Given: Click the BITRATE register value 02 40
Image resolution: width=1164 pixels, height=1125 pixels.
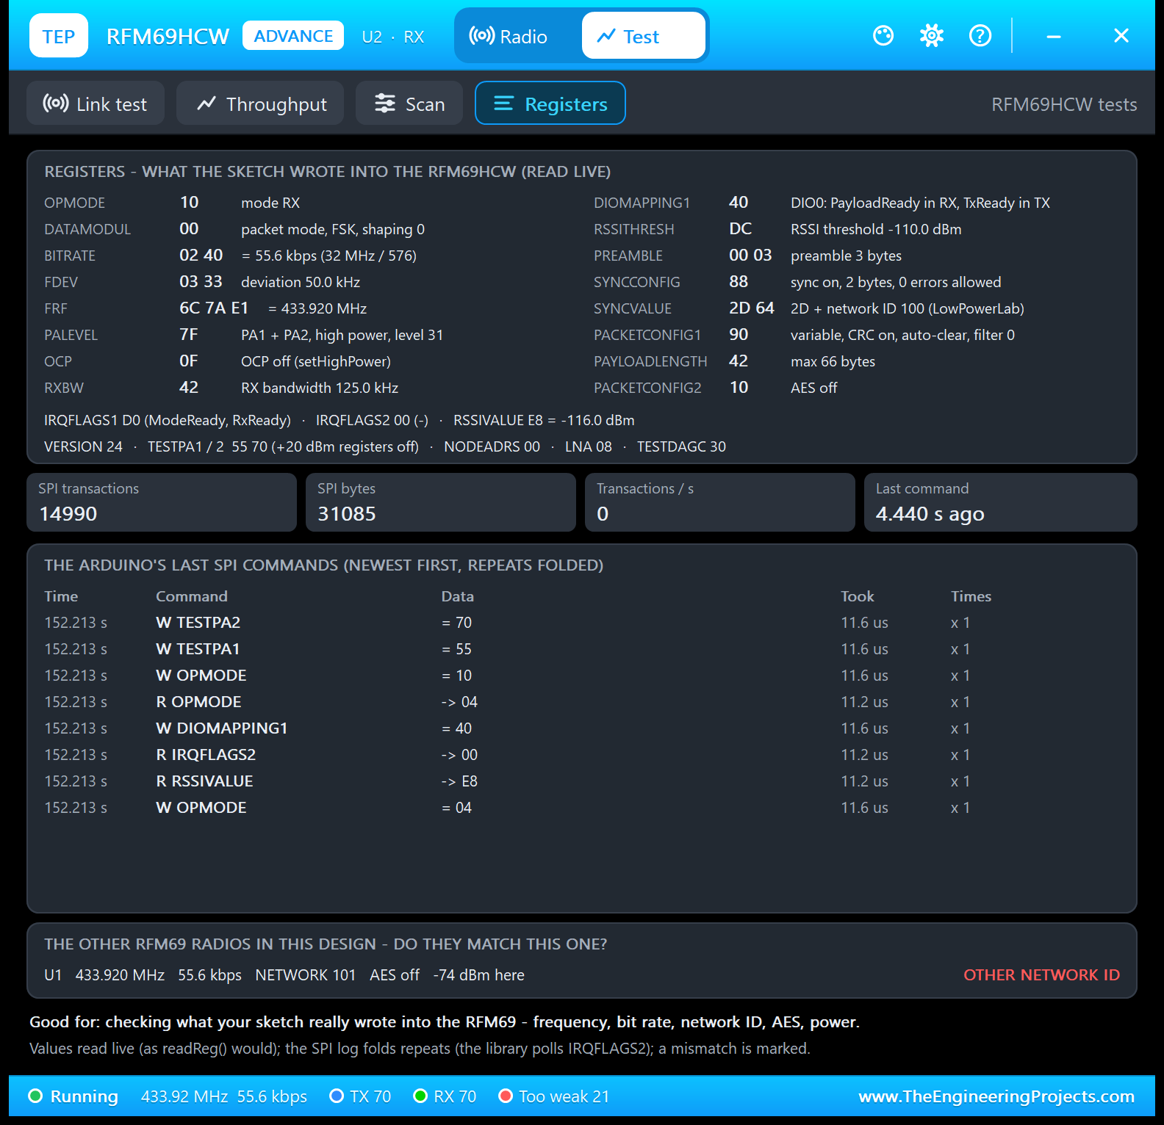Looking at the screenshot, I should tap(201, 256).
